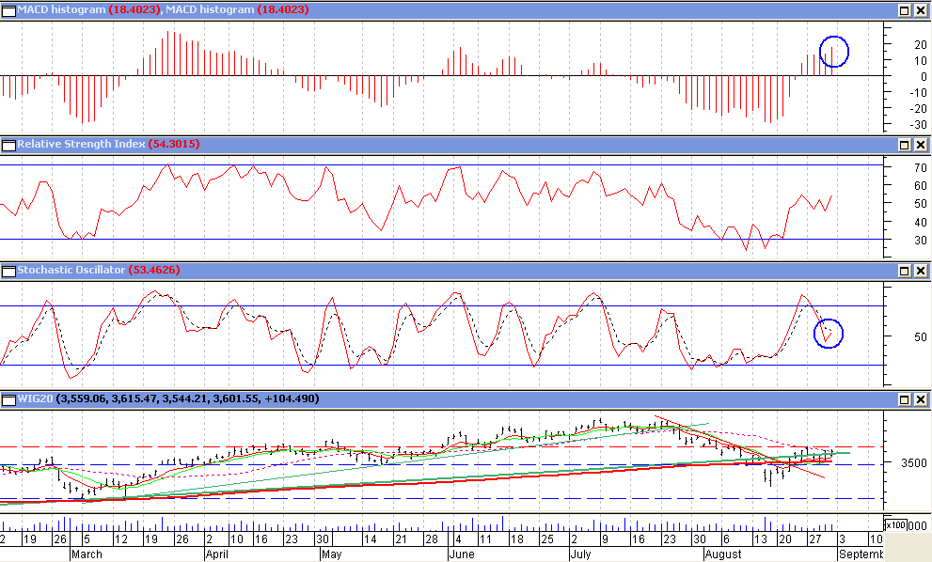The height and width of the screenshot is (562, 932).
Task: Close the Stochastic Oscillator panel
Action: point(920,271)
